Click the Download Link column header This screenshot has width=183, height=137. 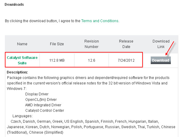coord(161,44)
